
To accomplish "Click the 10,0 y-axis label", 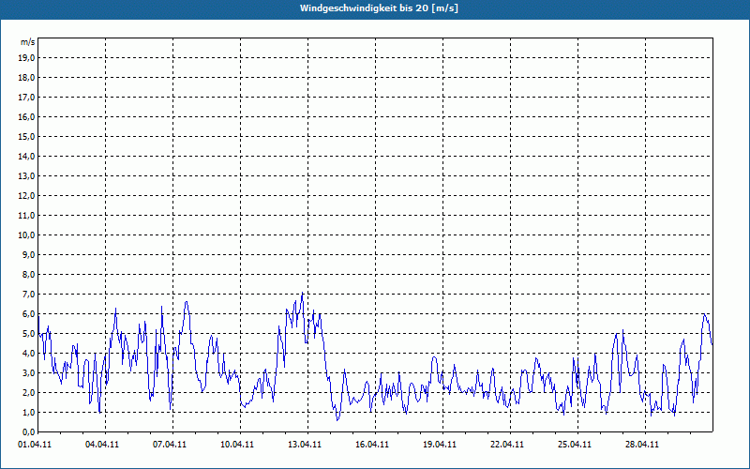I will tap(27, 235).
